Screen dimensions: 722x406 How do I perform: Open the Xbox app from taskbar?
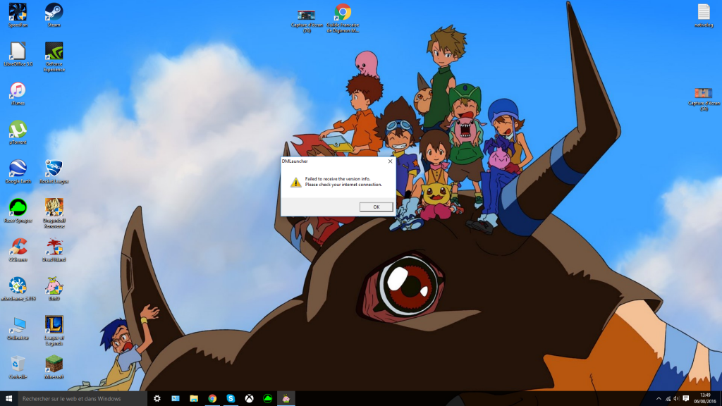coord(249,399)
